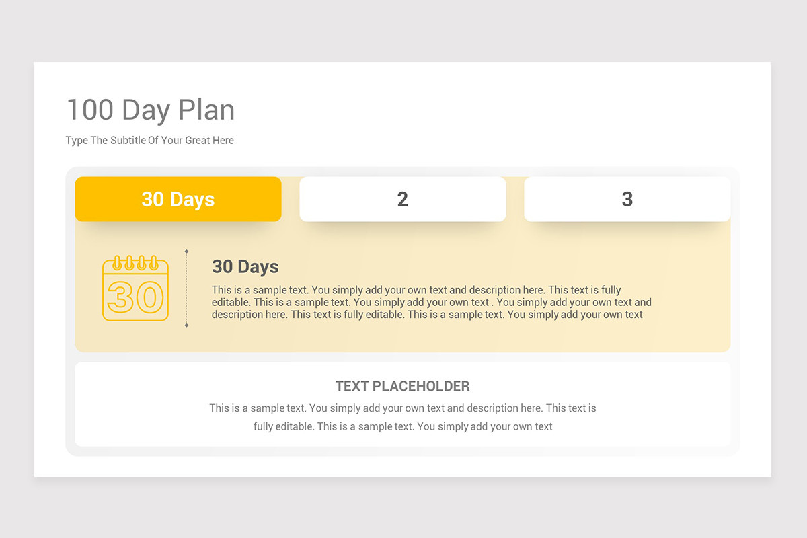Select the 100 Day Plan title
Image resolution: width=807 pixels, height=538 pixels.
tap(151, 110)
